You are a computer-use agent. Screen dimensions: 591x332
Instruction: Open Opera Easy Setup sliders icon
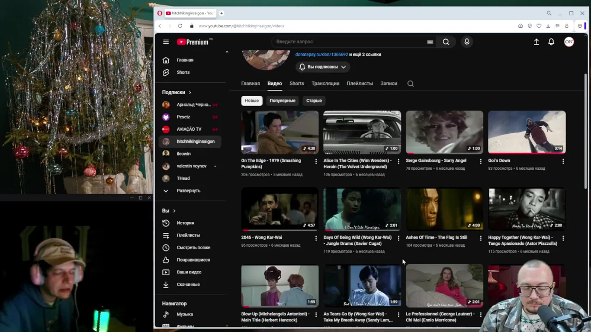point(557,26)
